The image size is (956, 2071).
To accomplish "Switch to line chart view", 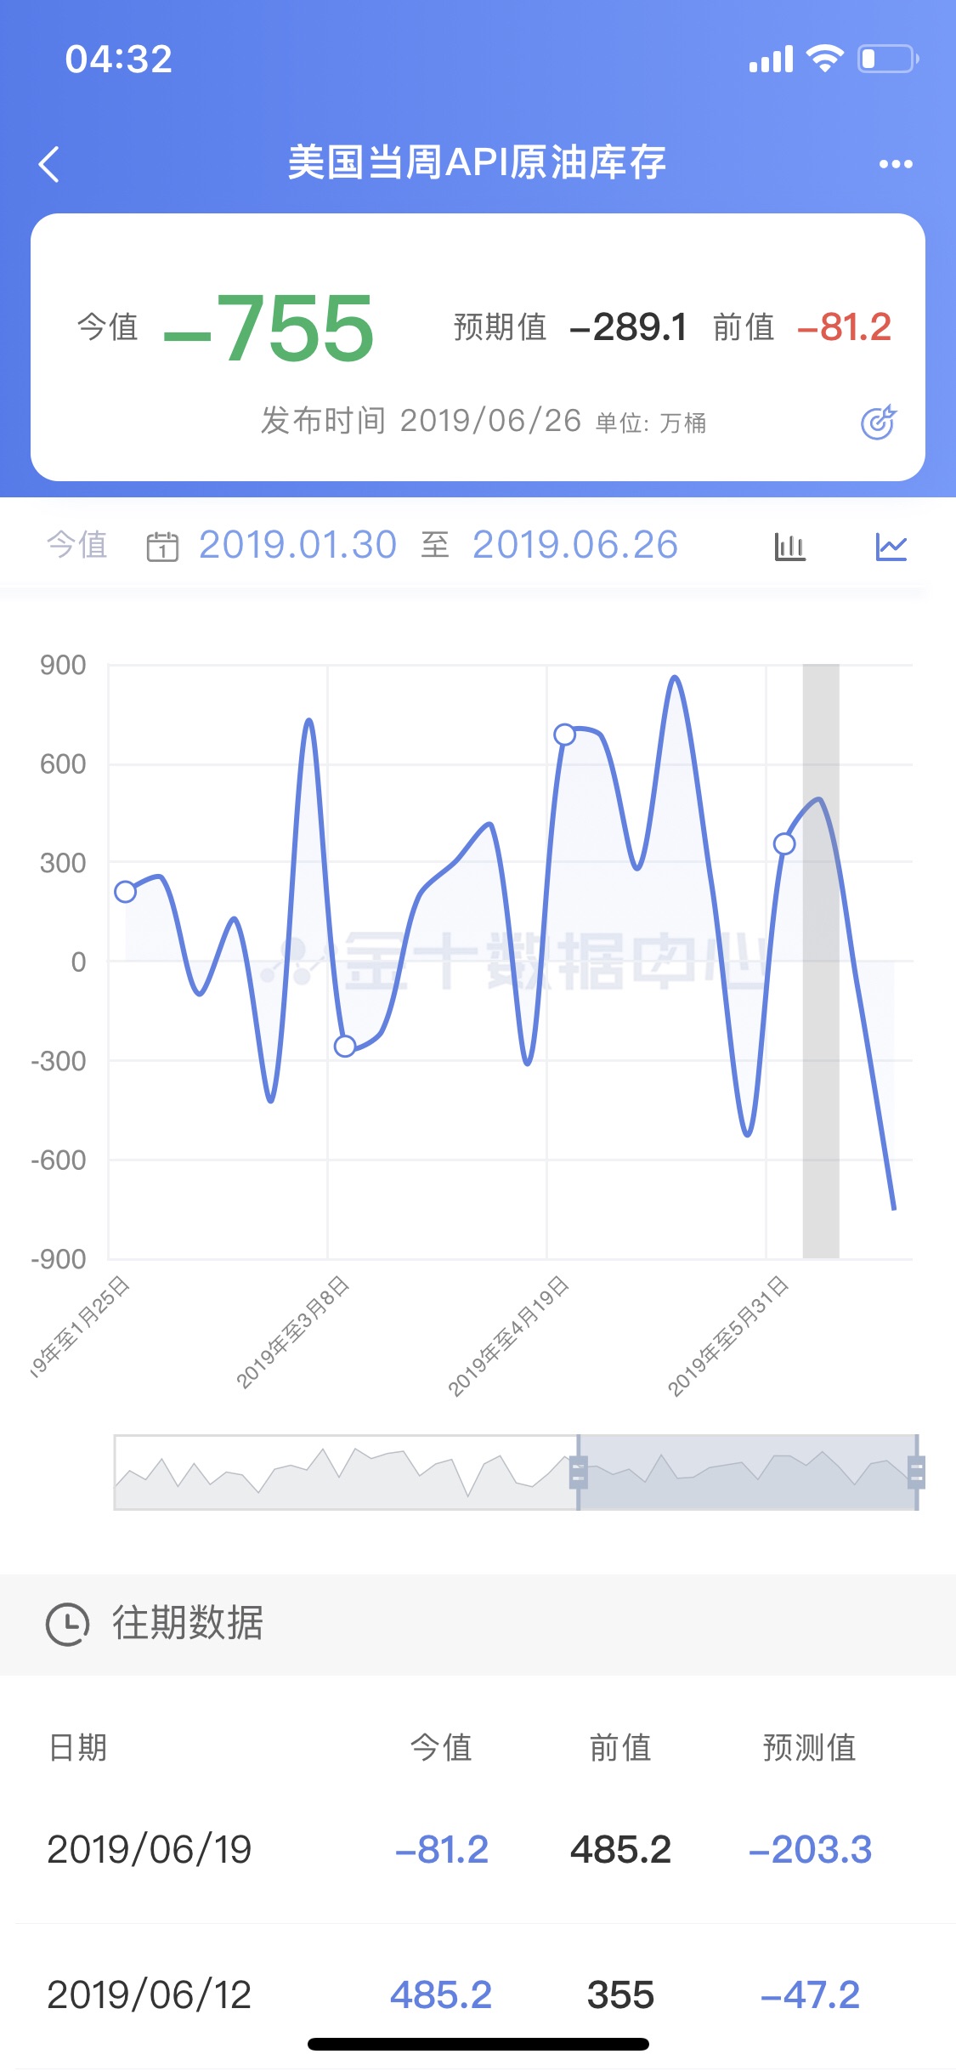I will point(891,546).
